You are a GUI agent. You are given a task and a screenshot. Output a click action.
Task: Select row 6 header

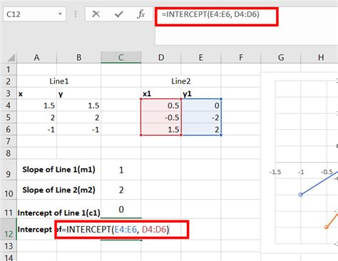[9, 129]
